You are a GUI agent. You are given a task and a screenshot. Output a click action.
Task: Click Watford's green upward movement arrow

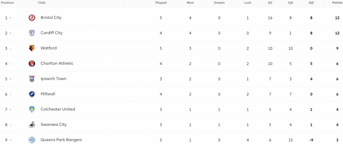click(10, 48)
